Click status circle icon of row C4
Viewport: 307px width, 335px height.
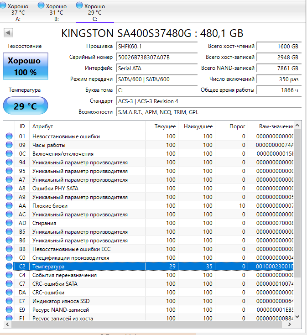[x=9, y=275]
